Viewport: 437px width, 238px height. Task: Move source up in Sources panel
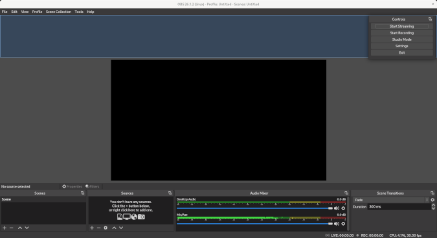click(x=114, y=228)
